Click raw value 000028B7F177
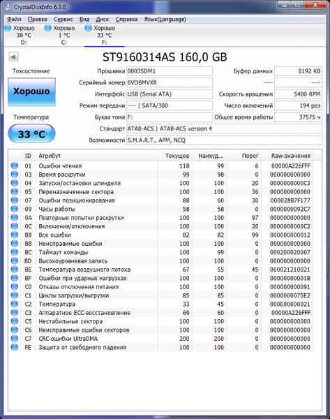Screen dimensions: 330x419 click(290, 200)
